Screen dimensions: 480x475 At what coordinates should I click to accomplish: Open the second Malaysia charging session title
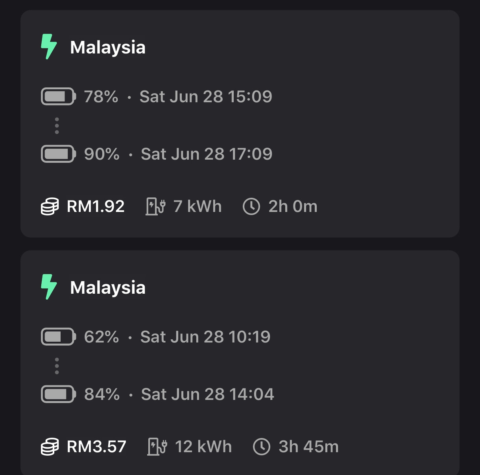108,288
